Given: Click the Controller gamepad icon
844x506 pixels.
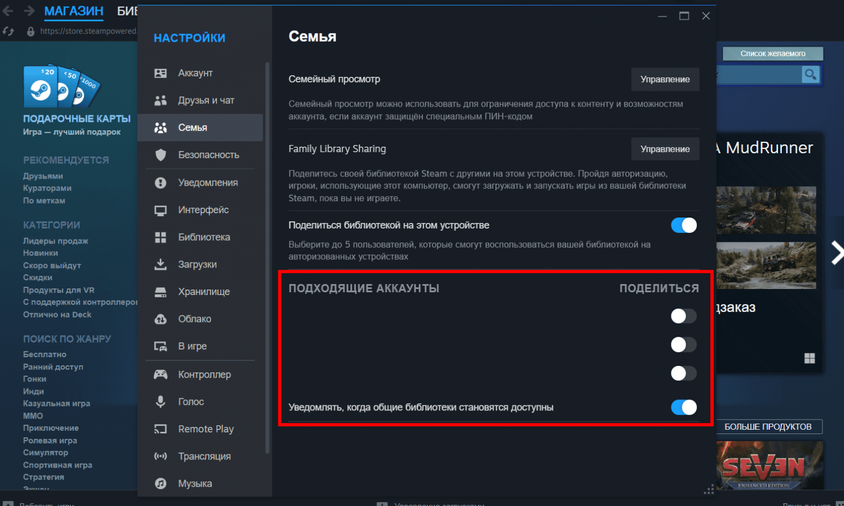Looking at the screenshot, I should tap(160, 375).
